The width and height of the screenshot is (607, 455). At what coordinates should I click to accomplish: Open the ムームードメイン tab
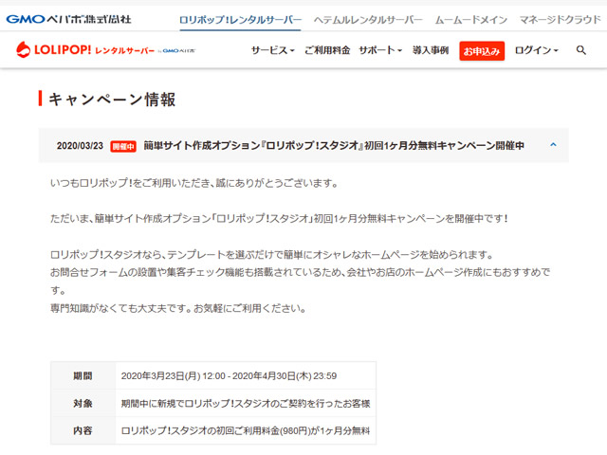tap(470, 20)
